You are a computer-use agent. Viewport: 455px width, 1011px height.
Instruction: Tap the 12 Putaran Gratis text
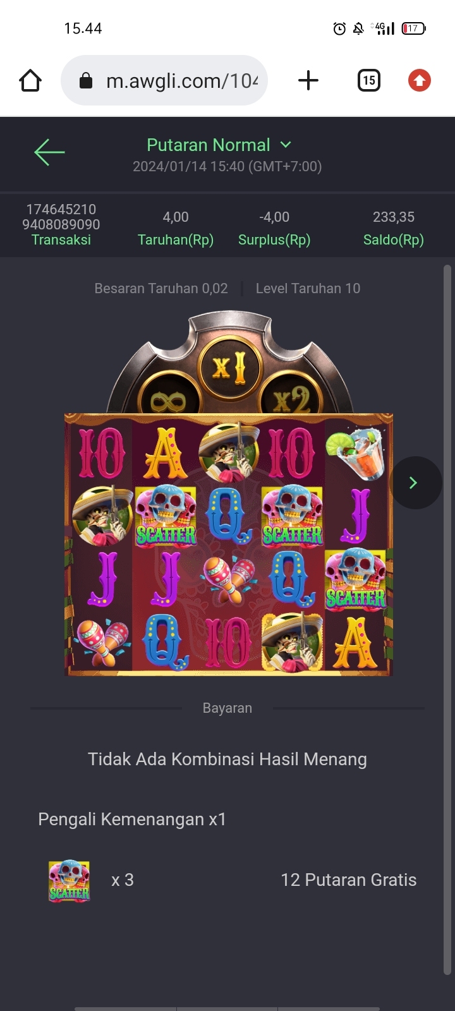click(349, 880)
